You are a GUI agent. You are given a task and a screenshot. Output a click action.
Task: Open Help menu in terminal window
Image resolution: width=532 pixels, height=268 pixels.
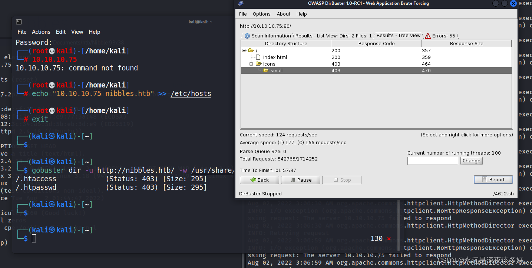coord(95,32)
